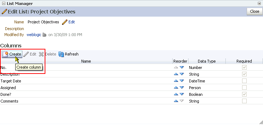Click the Required column header

[x=244, y=61]
